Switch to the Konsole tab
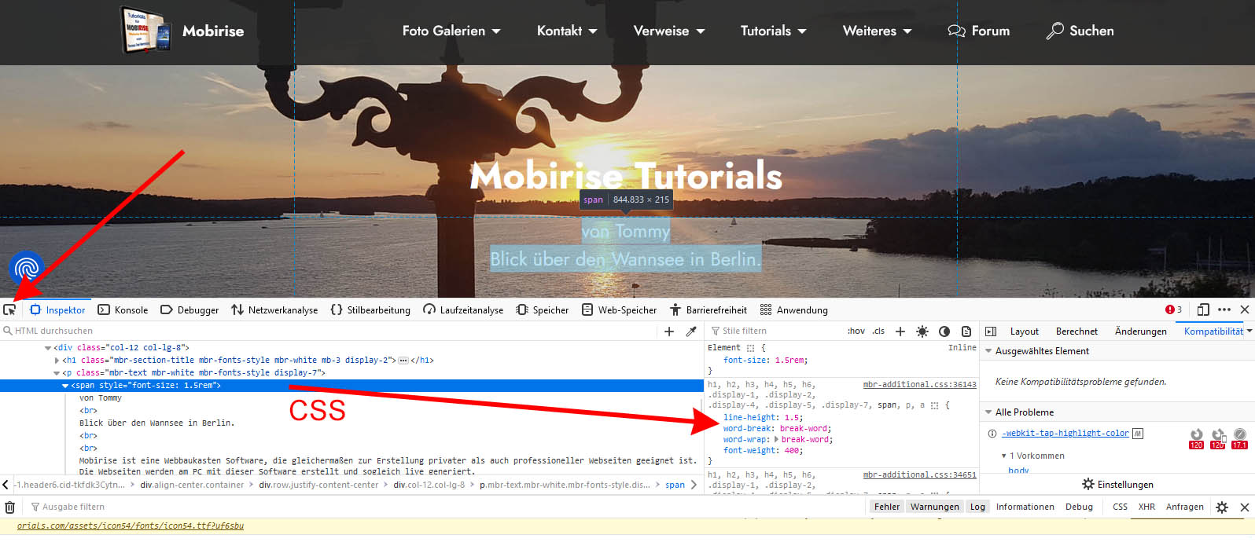This screenshot has width=1255, height=553. (123, 310)
